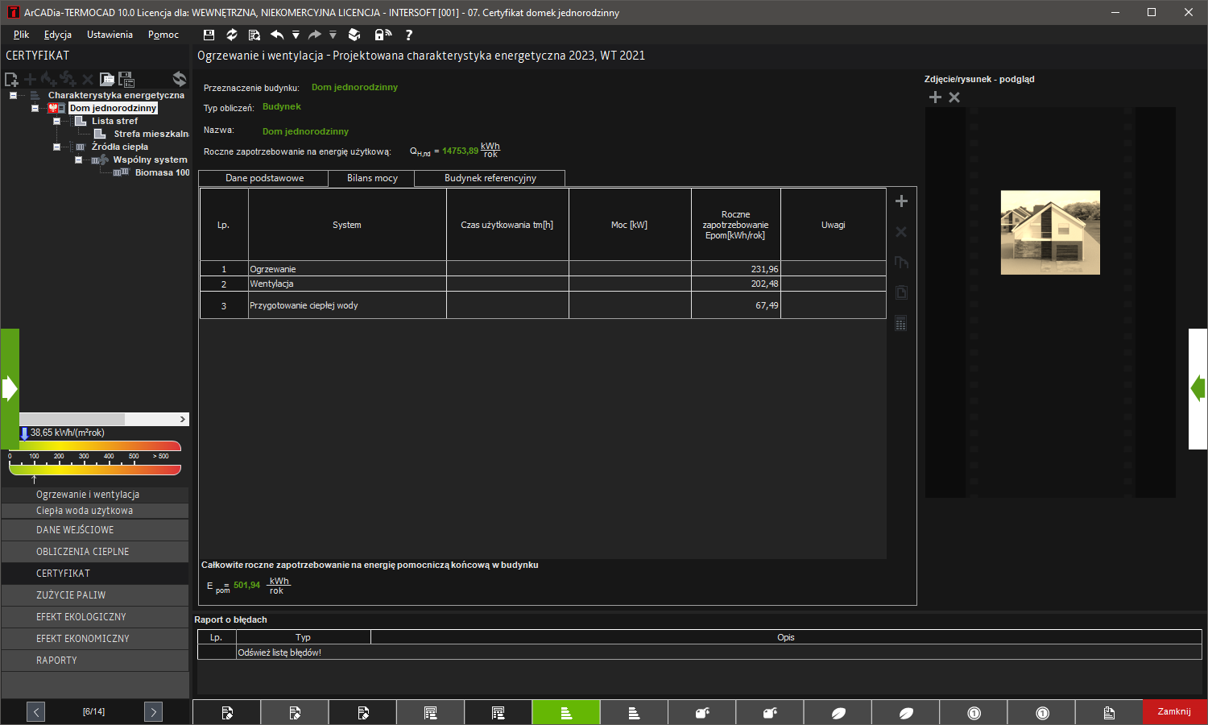The width and height of the screenshot is (1208, 725).
Task: Remove picture with X in Zdjęcie/rysunek panel
Action: point(954,97)
